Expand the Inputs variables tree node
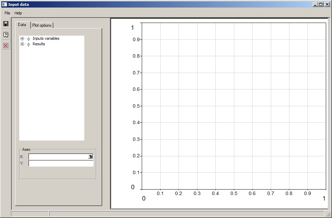 point(22,39)
